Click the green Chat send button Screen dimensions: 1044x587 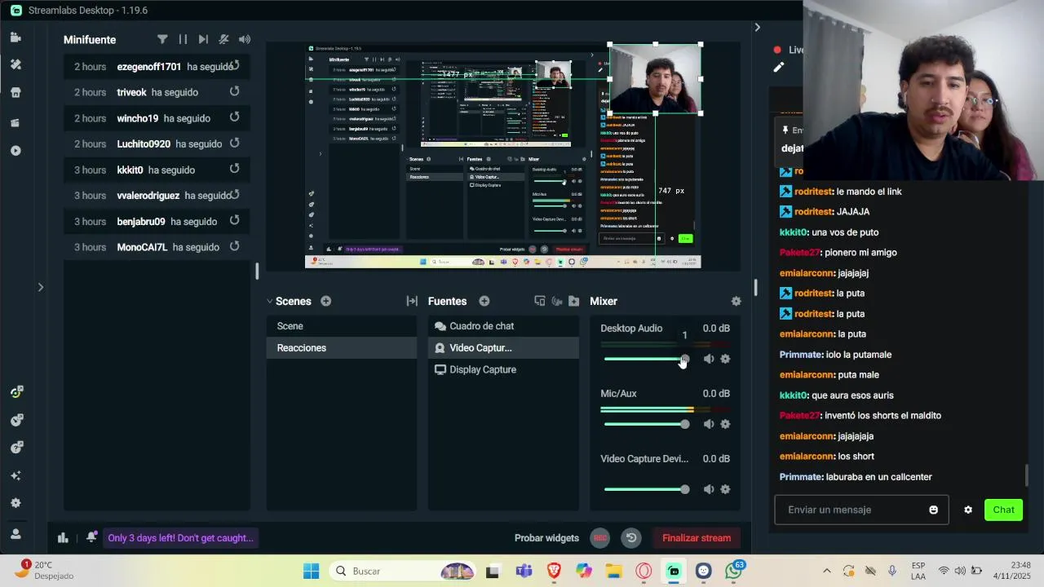1003,510
